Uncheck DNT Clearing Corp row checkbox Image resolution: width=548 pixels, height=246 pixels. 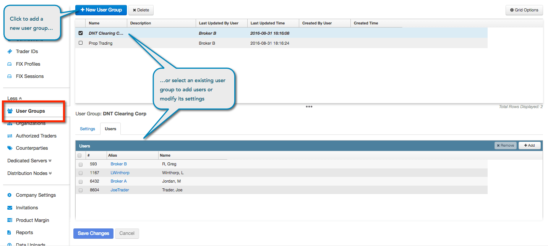81,33
